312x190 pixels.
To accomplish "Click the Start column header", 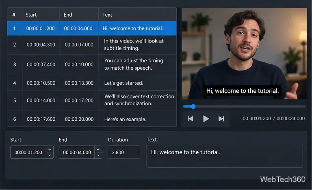I will 31,15.
